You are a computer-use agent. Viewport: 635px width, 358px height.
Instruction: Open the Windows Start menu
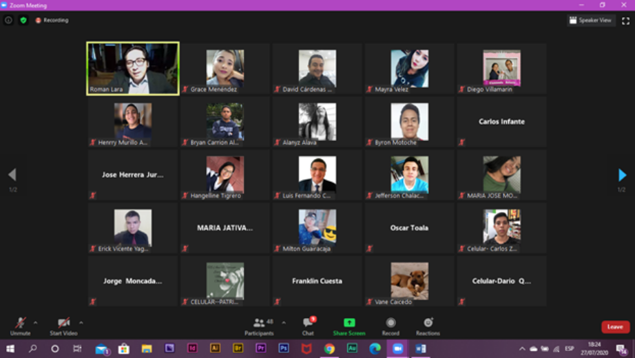(10, 348)
